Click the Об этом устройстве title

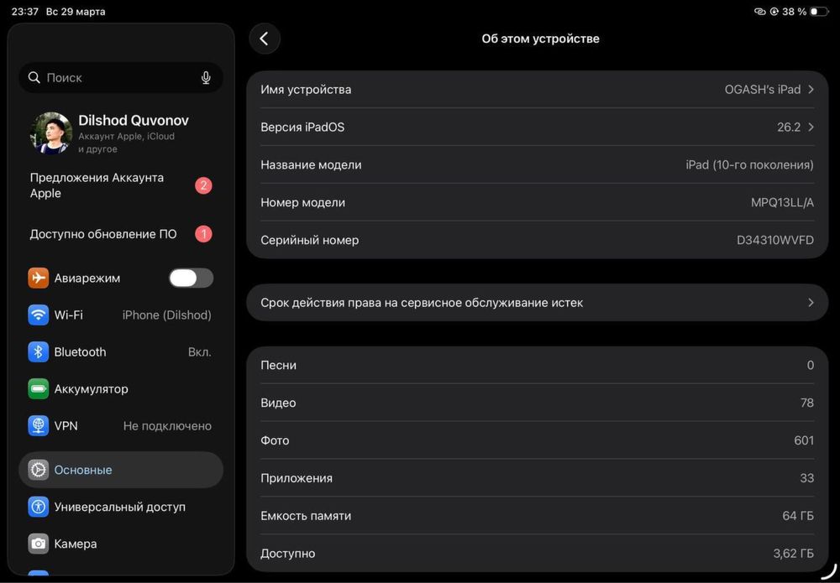[x=540, y=39]
